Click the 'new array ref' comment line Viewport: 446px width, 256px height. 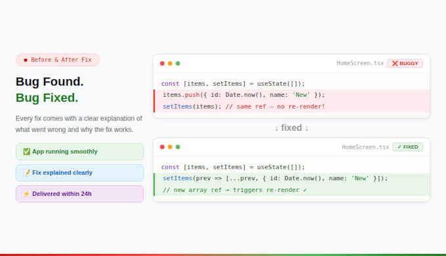[235, 190]
